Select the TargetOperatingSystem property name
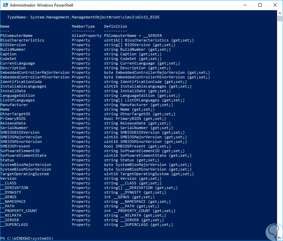This screenshot has height=241, width=283. (x=25, y=174)
